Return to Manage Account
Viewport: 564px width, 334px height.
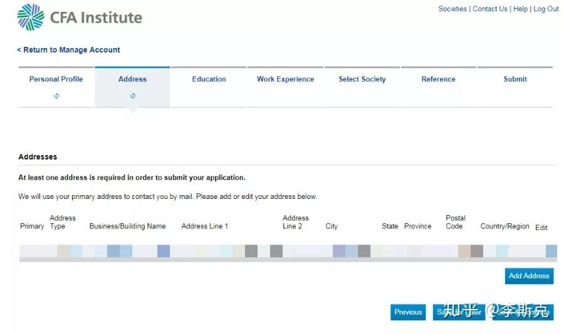tap(68, 50)
